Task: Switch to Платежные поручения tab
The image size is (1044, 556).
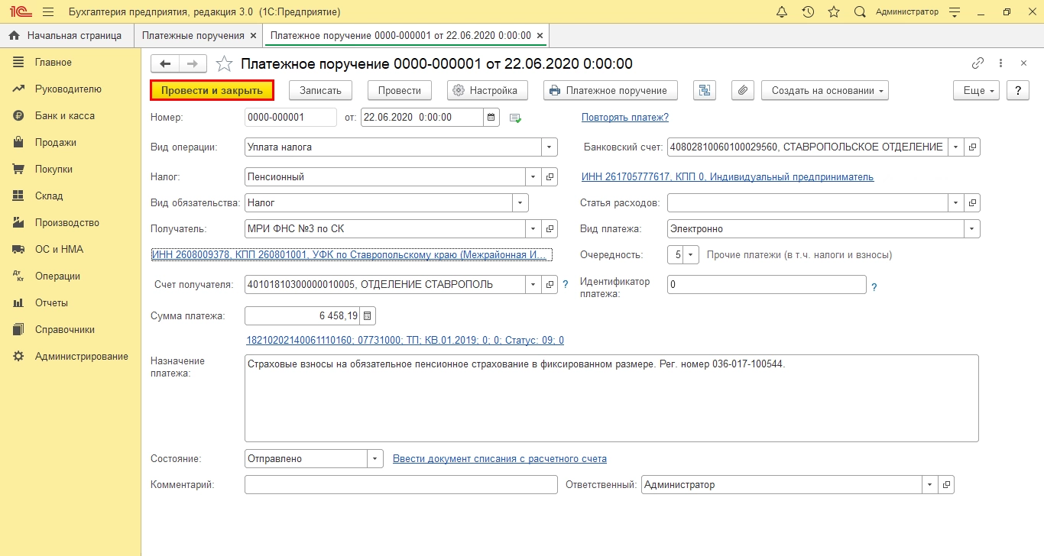Action: [198, 35]
